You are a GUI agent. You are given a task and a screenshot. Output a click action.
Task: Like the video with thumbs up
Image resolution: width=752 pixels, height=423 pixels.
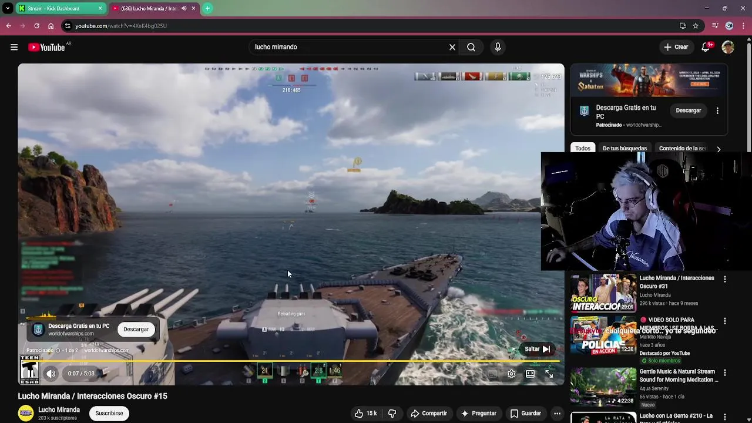click(365, 413)
